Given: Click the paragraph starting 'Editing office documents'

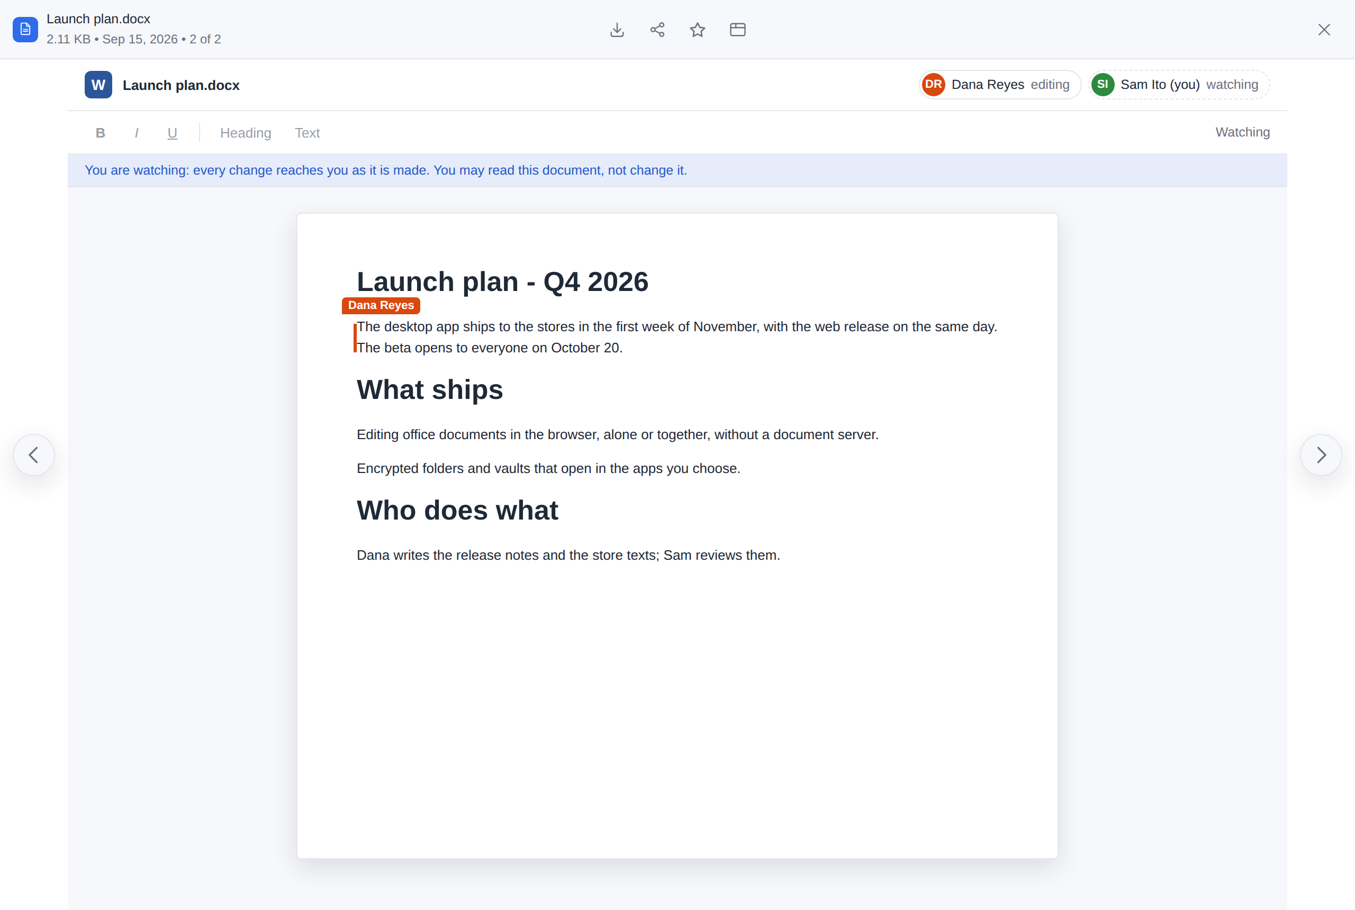Looking at the screenshot, I should click(x=618, y=435).
